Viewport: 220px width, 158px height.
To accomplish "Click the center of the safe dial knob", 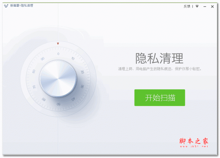I will (x=58, y=79).
